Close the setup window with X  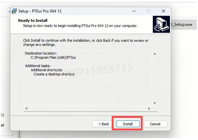pos(163,11)
